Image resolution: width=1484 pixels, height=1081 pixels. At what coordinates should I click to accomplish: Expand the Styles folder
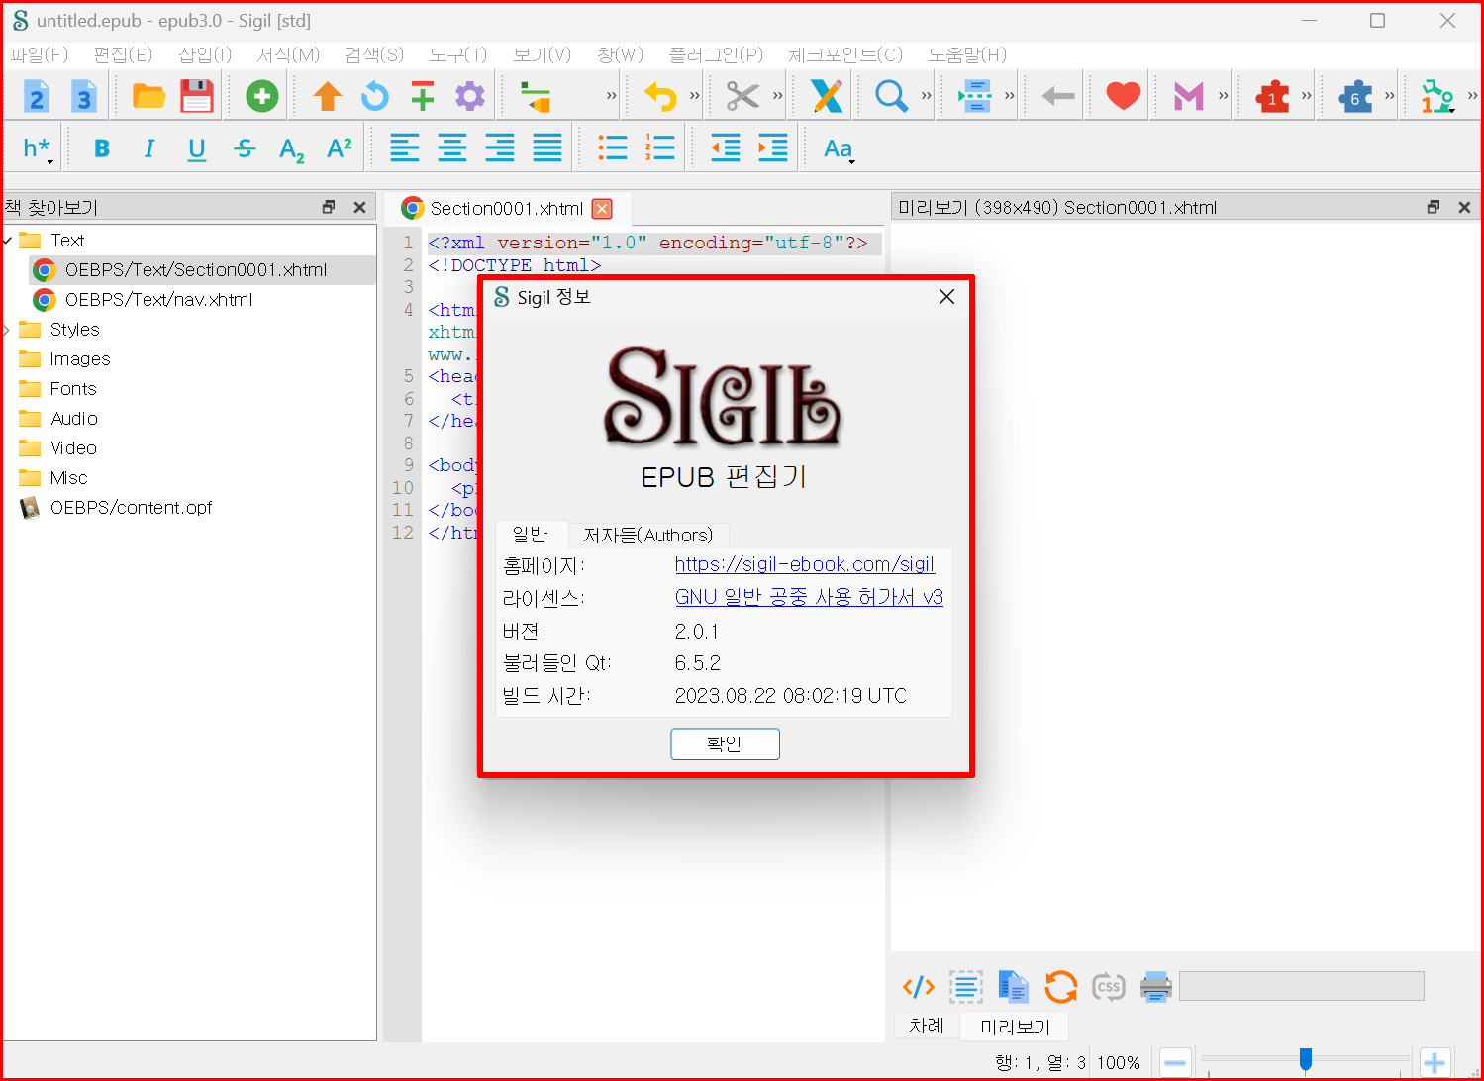tap(7, 330)
